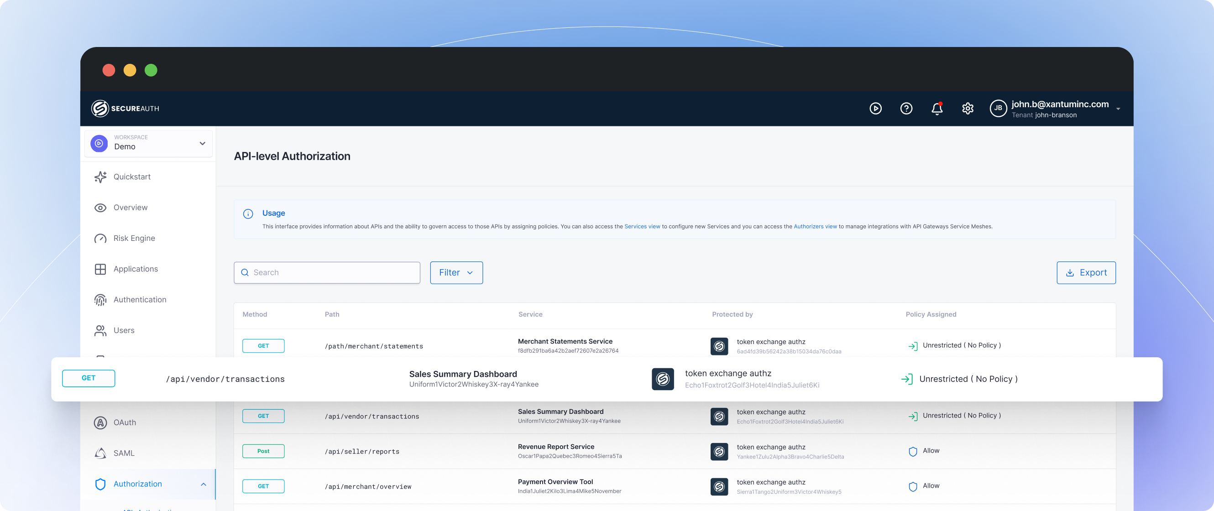Open the notification bell with red alert
This screenshot has width=1214, height=511.
(x=937, y=108)
